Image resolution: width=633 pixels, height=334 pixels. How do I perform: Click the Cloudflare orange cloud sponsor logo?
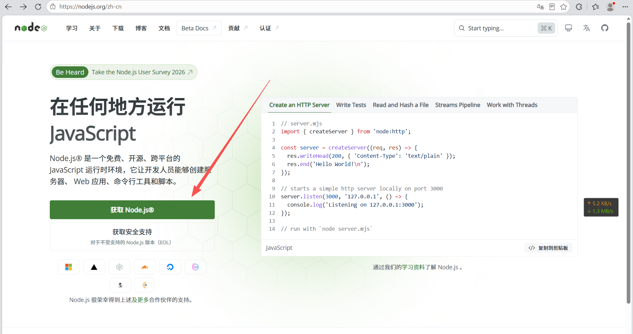(145, 267)
